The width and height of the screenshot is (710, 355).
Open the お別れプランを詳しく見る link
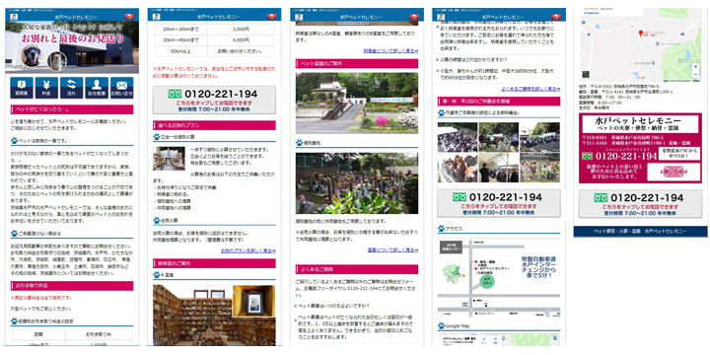(x=248, y=250)
